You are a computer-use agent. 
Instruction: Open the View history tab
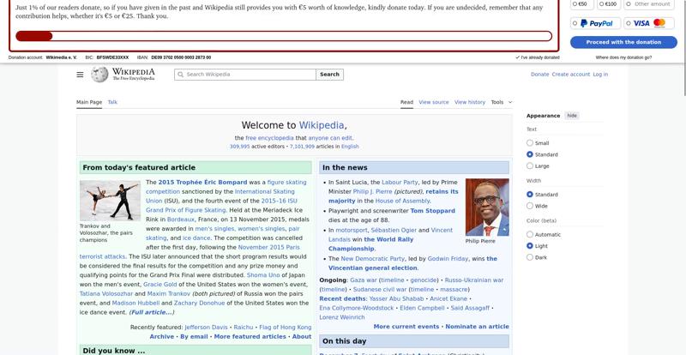tap(469, 102)
